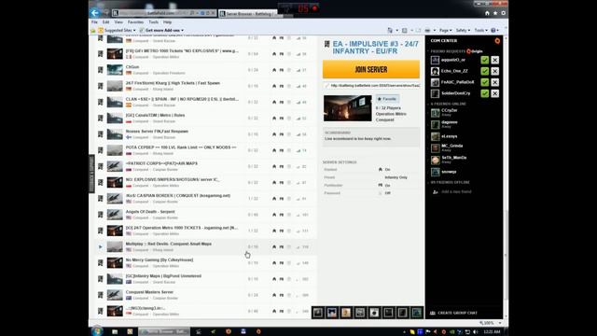This screenshot has width=597, height=336.
Task: Accept the first friend request in list
Action: 484,60
